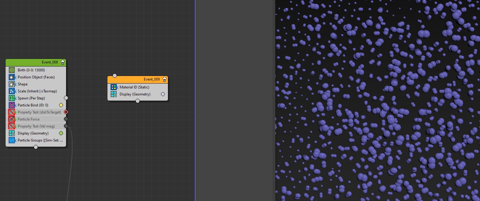The image size is (480, 201).
Task: Select the Event_009 orange title bar
Action: click(x=135, y=79)
